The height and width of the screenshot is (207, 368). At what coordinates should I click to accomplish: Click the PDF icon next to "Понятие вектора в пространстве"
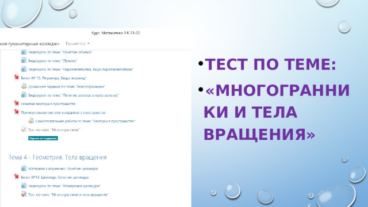point(17,103)
